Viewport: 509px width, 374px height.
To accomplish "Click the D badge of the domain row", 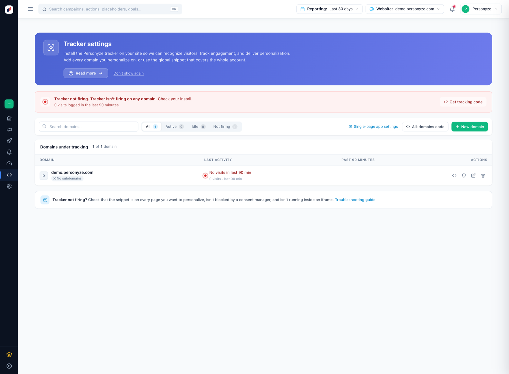I will click(x=44, y=176).
